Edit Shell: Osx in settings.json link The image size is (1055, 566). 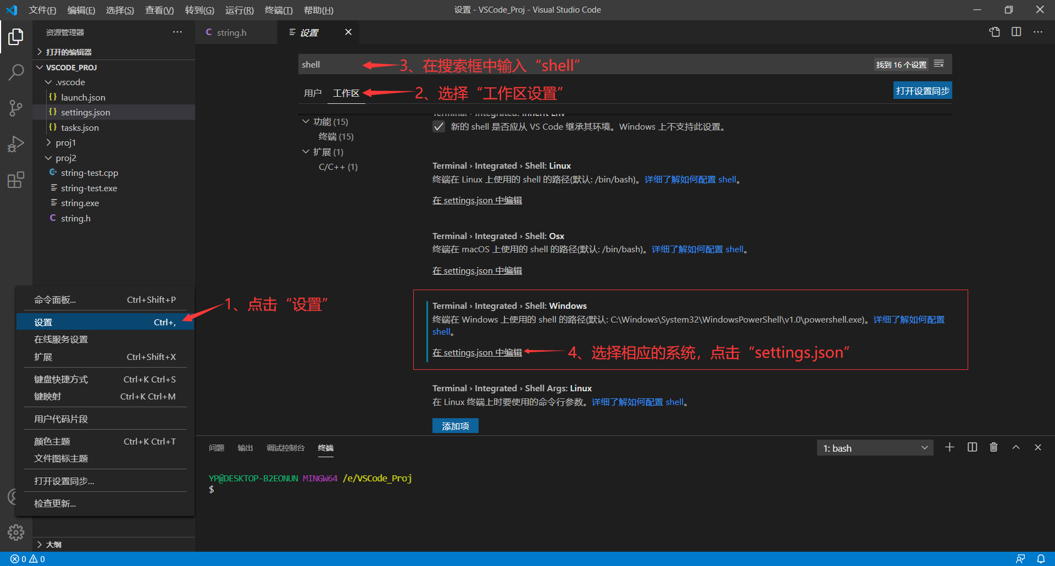pos(477,270)
